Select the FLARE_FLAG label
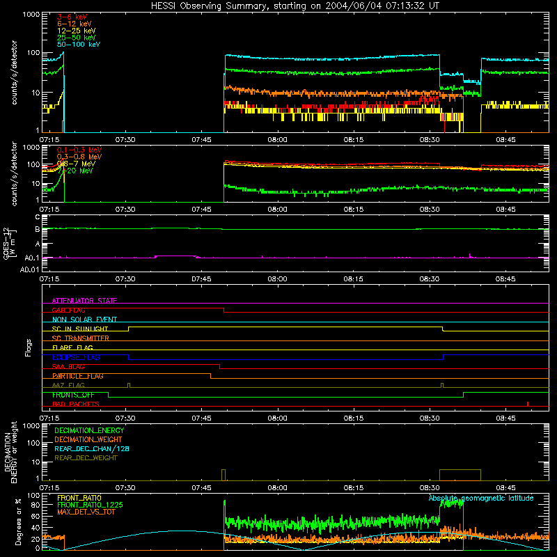 point(72,347)
